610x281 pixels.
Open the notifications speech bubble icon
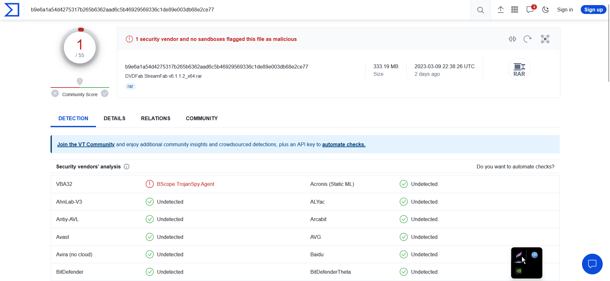coord(530,10)
